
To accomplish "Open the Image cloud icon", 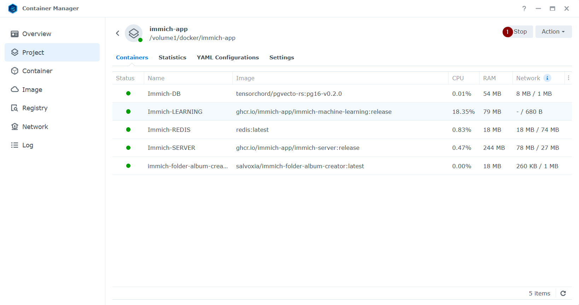I will [x=14, y=89].
